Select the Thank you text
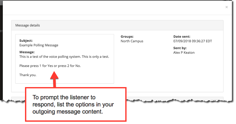 28,75
